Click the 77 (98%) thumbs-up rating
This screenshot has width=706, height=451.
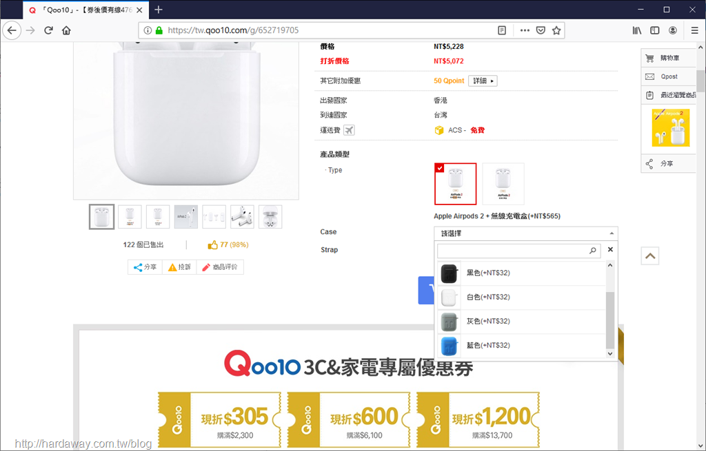228,245
